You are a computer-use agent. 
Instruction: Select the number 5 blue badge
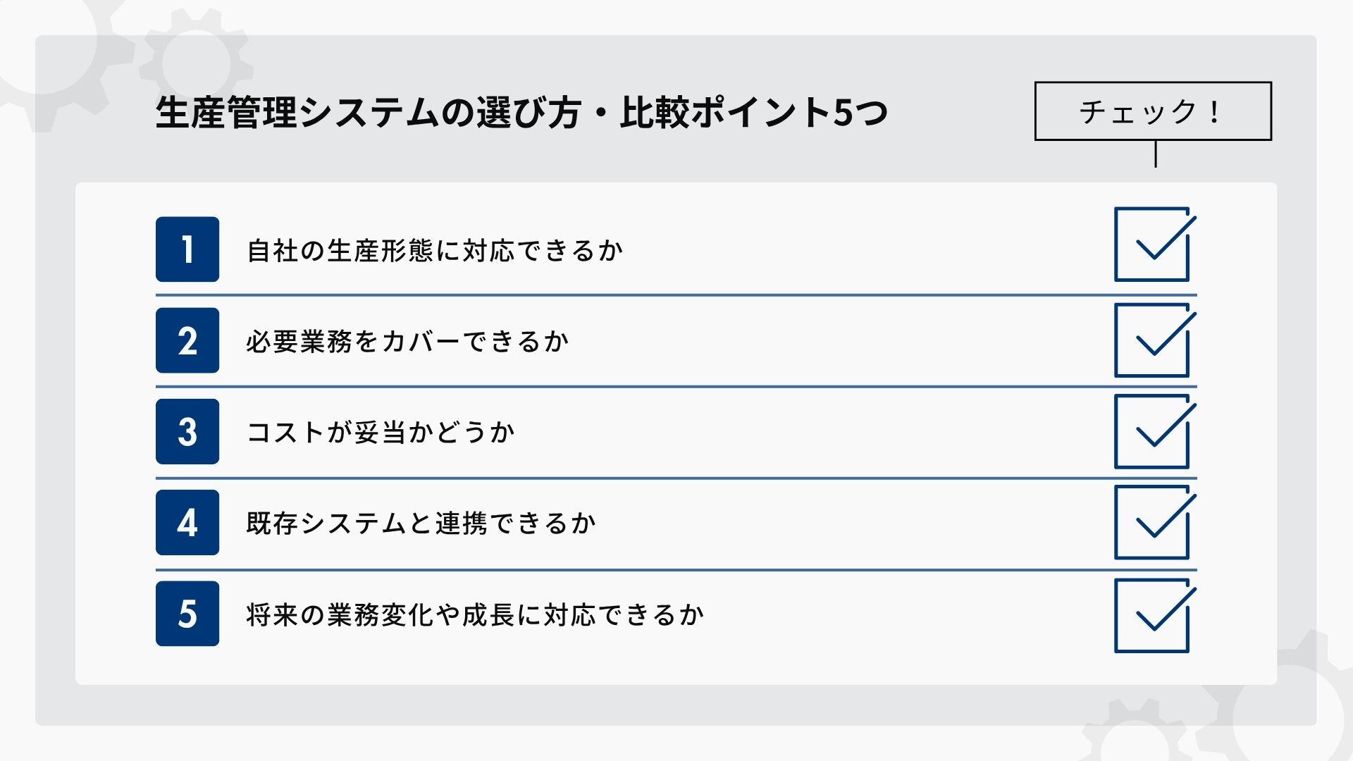[x=187, y=614]
